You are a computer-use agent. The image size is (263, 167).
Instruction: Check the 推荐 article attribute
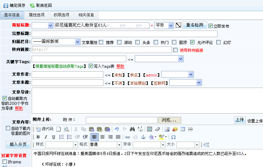(x=101, y=42)
